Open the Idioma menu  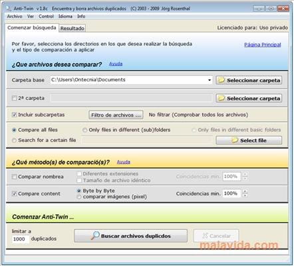(65, 17)
